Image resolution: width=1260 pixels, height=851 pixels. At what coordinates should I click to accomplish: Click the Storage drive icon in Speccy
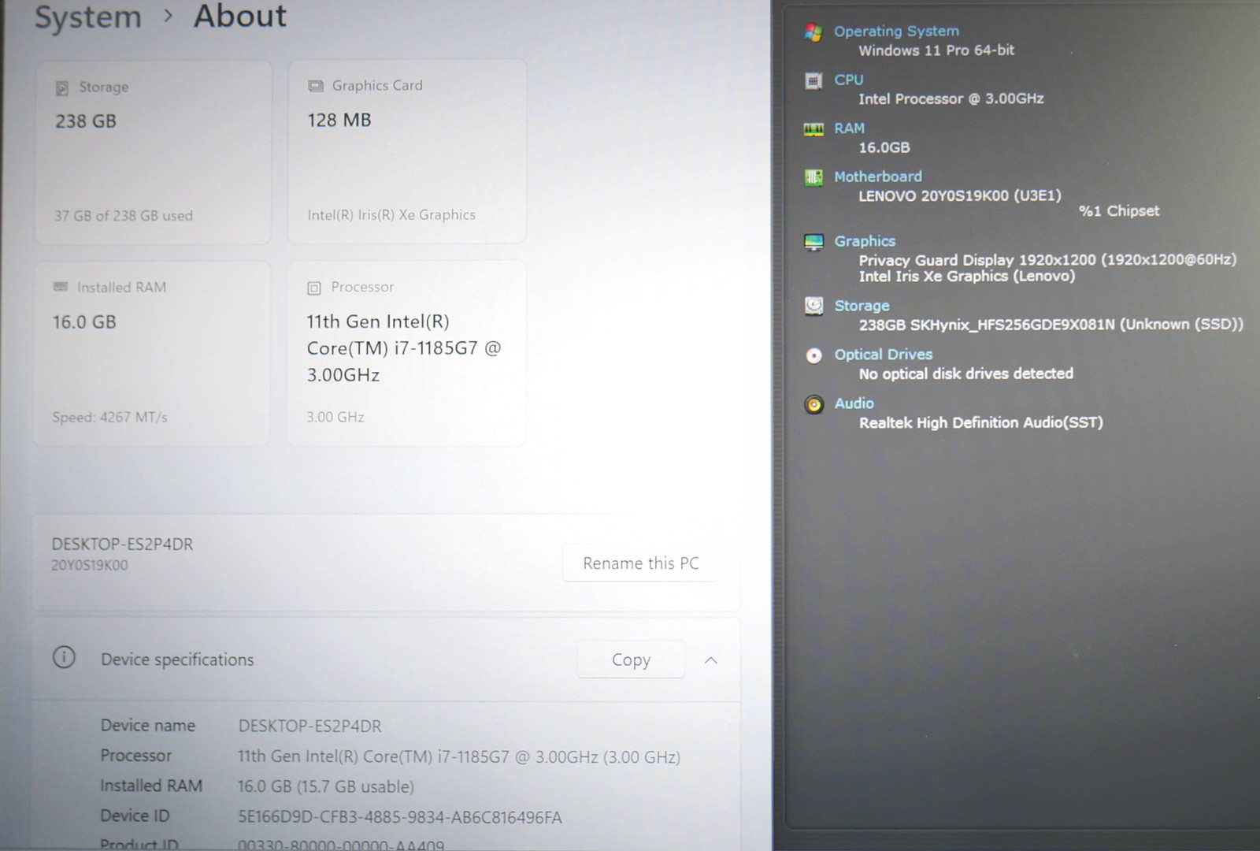[813, 306]
